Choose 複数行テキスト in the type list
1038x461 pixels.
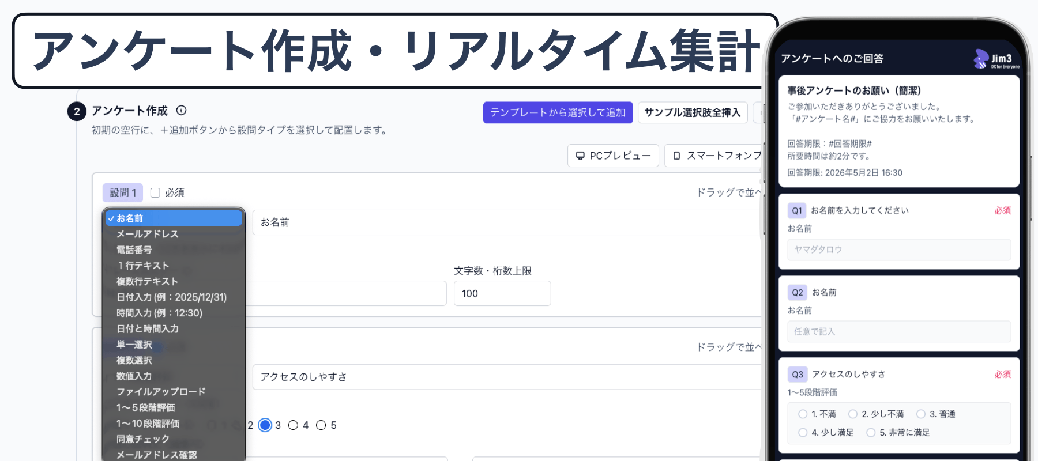(x=174, y=281)
